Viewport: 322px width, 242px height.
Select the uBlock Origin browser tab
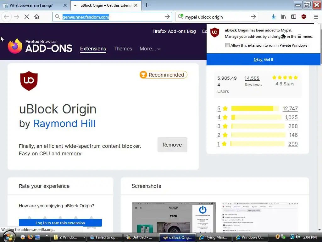click(x=106, y=5)
